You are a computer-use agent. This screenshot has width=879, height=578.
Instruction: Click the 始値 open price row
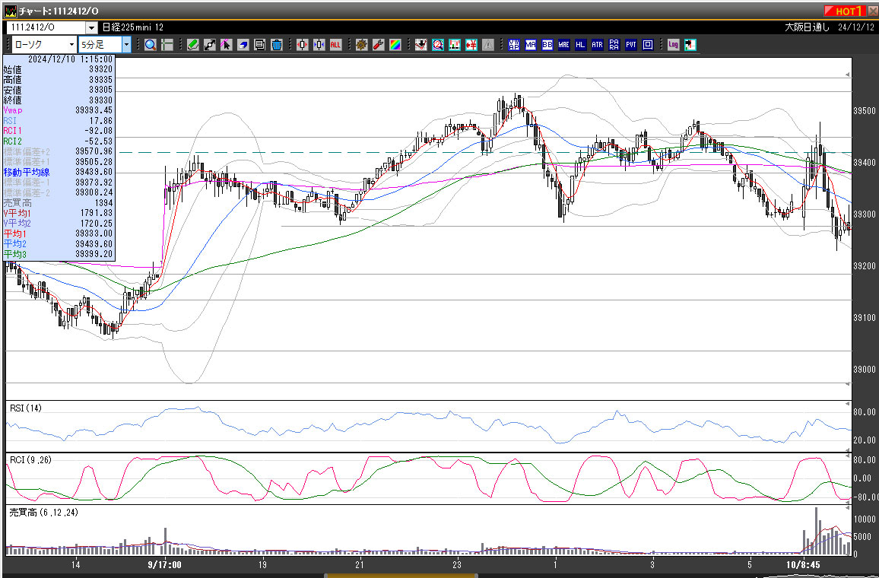(59, 69)
